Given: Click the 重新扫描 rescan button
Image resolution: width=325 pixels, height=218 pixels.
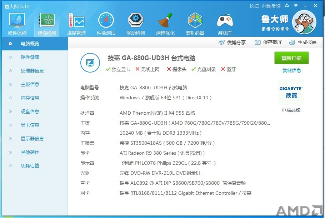Looking at the screenshot, I should 291,58.
